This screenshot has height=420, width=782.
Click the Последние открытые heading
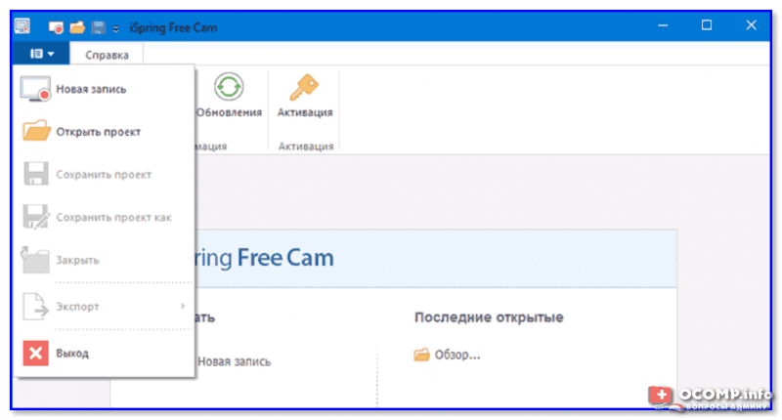pos(489,317)
